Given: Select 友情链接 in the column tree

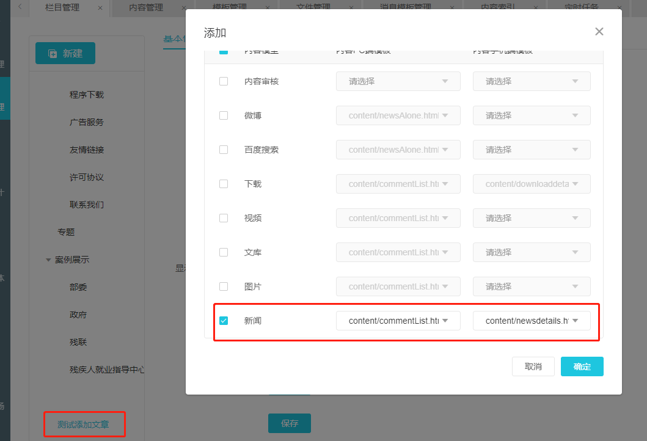Looking at the screenshot, I should 87,150.
